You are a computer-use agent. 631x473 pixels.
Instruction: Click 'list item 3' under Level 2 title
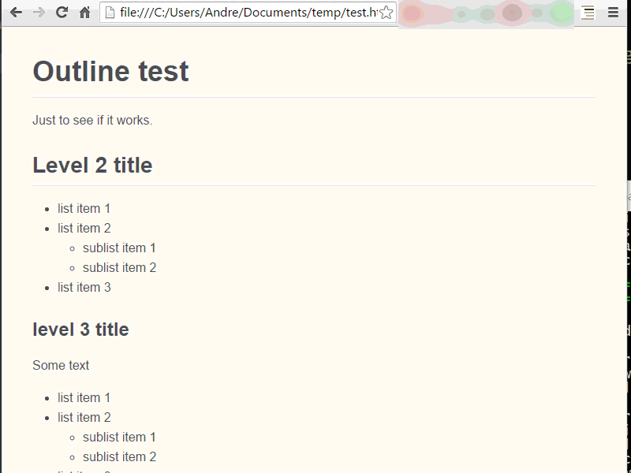pos(84,287)
